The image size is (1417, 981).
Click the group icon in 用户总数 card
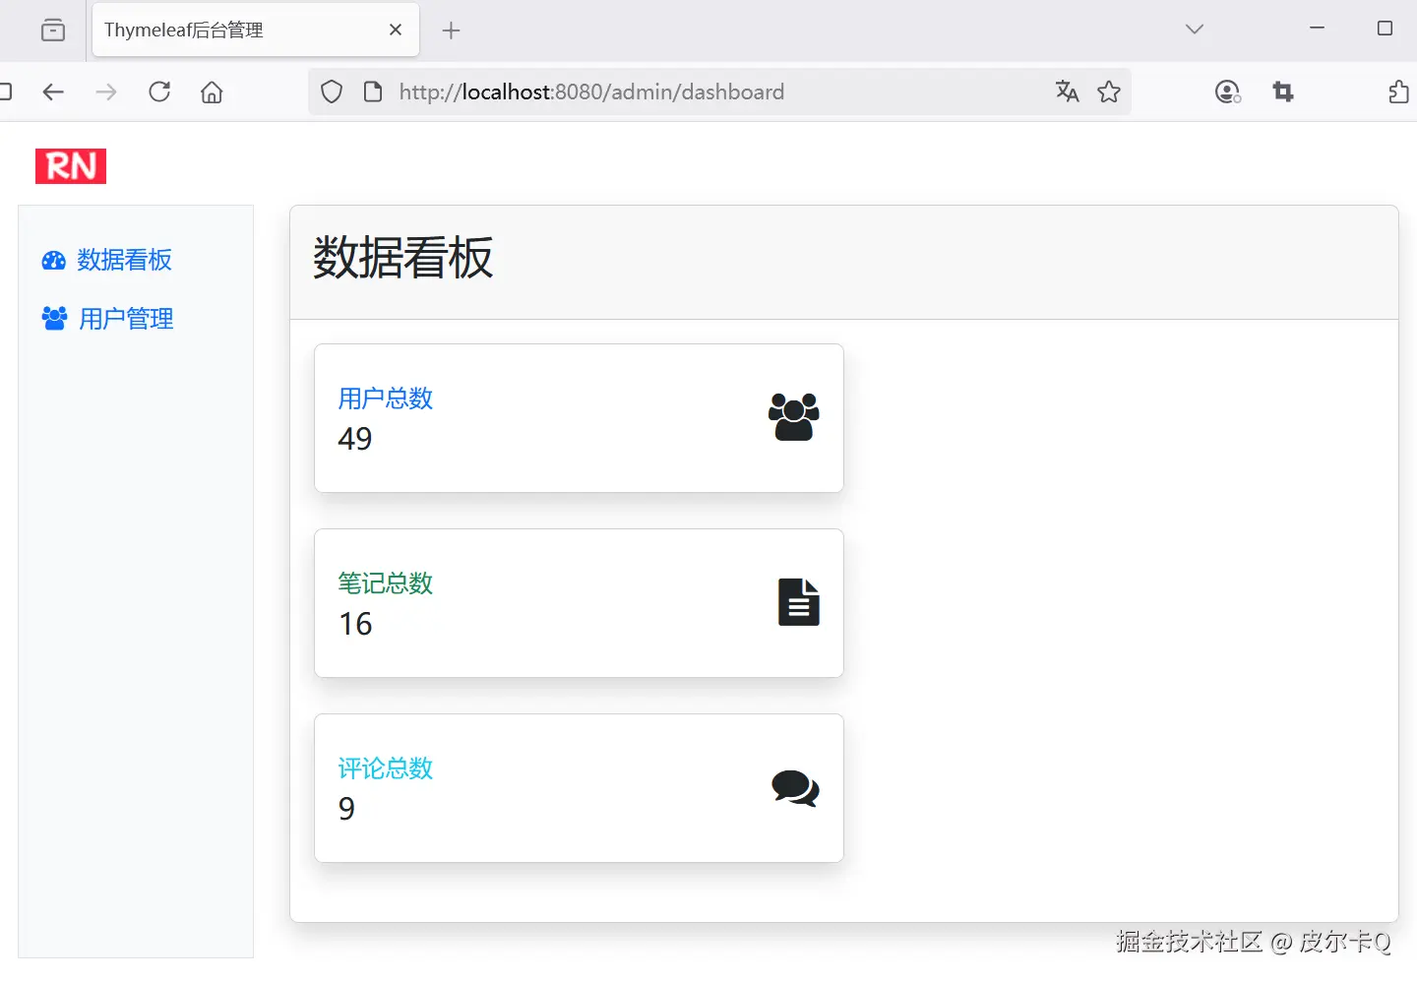(x=794, y=417)
